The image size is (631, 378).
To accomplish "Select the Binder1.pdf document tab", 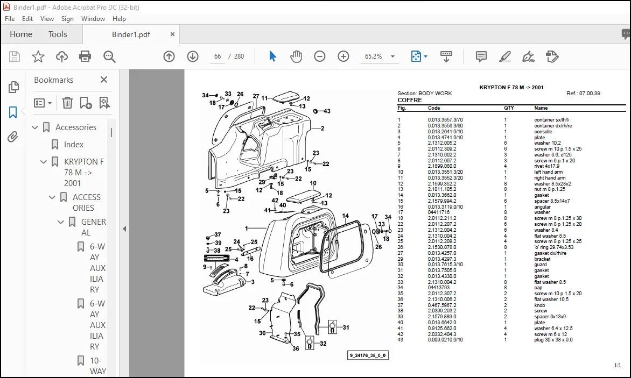I will [131, 34].
